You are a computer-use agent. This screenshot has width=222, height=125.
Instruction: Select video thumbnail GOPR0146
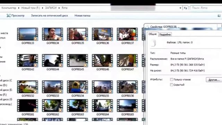(x=102, y=60)
